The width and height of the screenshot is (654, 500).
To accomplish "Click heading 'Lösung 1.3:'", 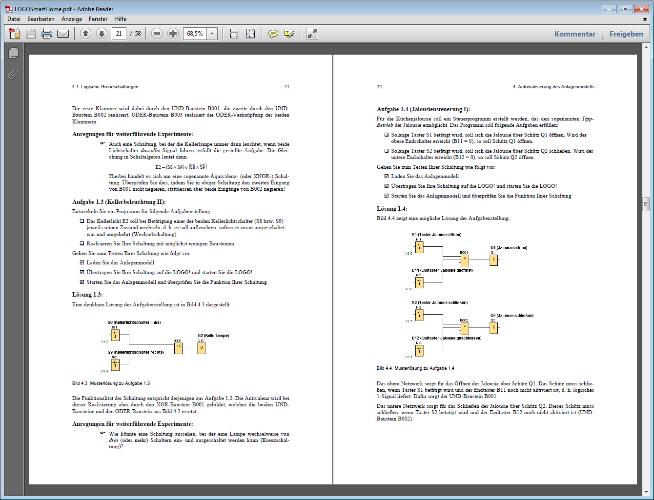I will (87, 295).
